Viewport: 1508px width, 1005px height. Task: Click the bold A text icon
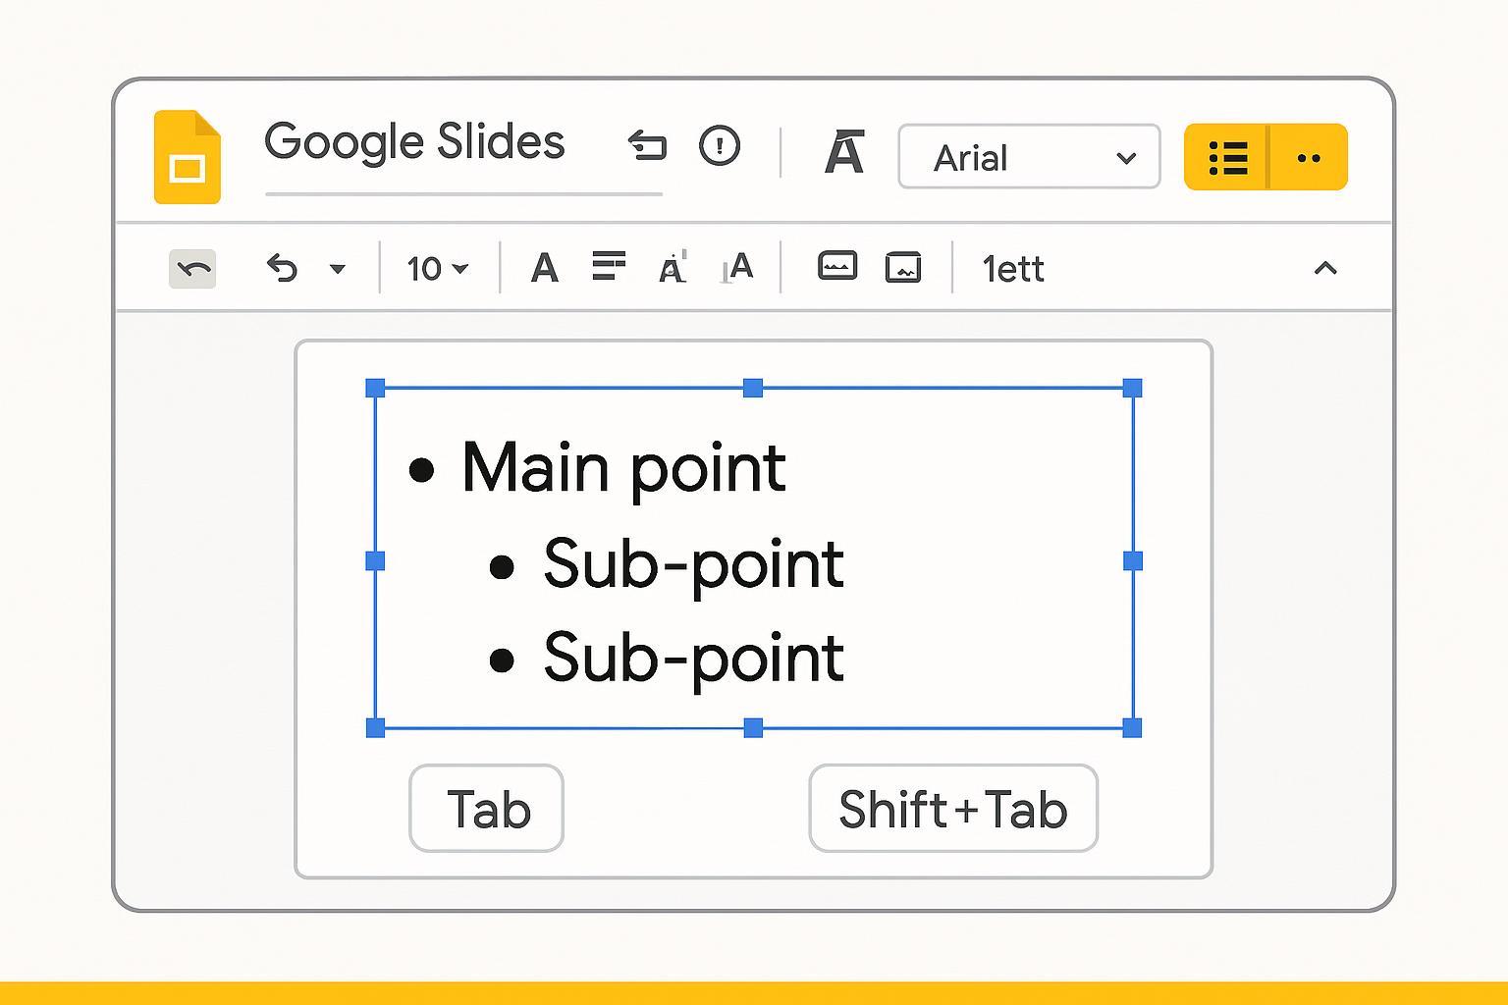[544, 268]
